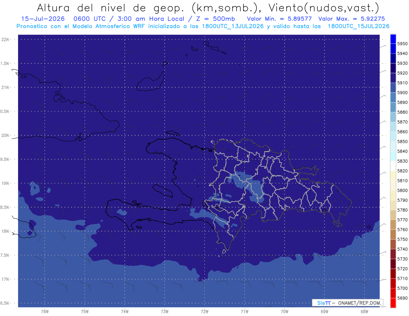Click the bright blue swatch above 5950
The height and width of the screenshot is (316, 409).
(x=393, y=39)
